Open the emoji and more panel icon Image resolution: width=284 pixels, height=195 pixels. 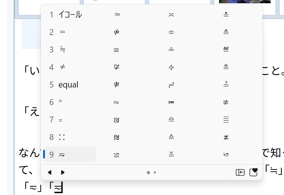pyautogui.click(x=253, y=172)
